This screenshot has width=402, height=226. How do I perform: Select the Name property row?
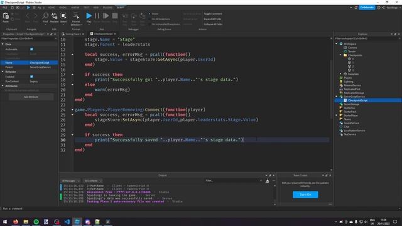click(29, 63)
